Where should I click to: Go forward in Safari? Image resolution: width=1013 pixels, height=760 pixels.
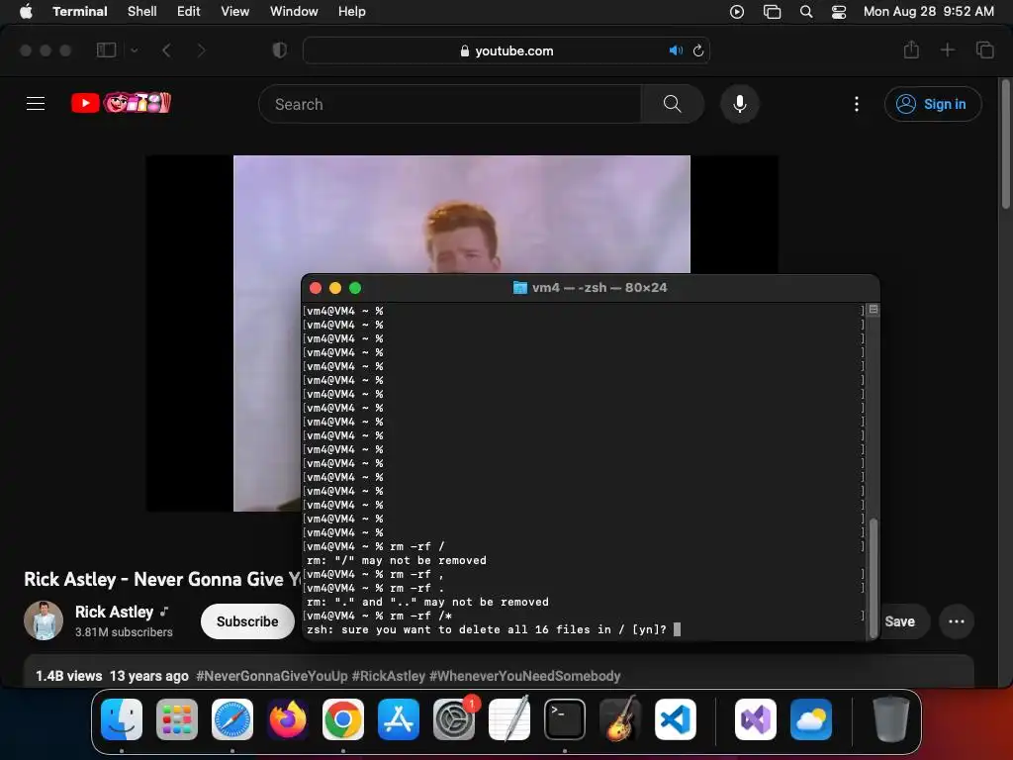point(201,50)
